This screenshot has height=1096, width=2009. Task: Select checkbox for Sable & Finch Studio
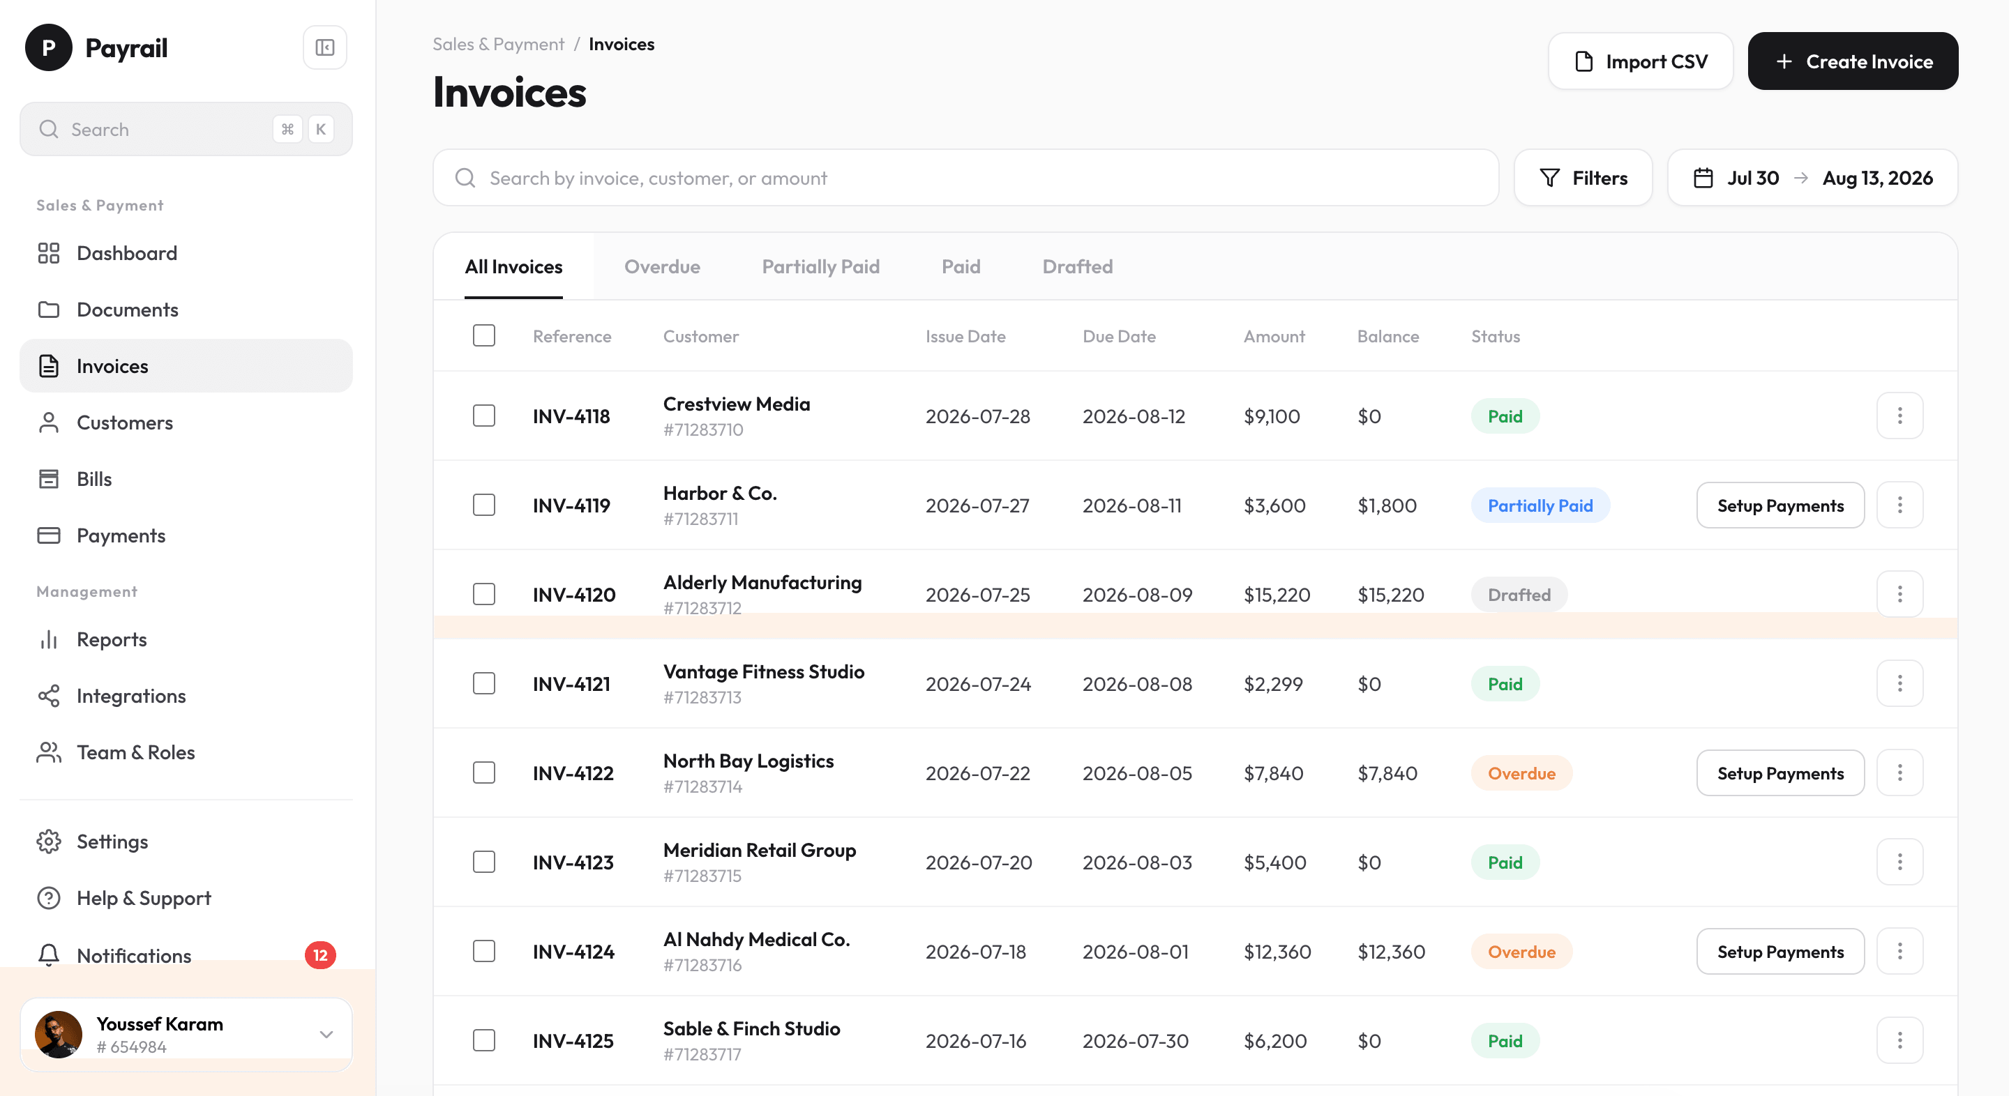(x=483, y=1041)
